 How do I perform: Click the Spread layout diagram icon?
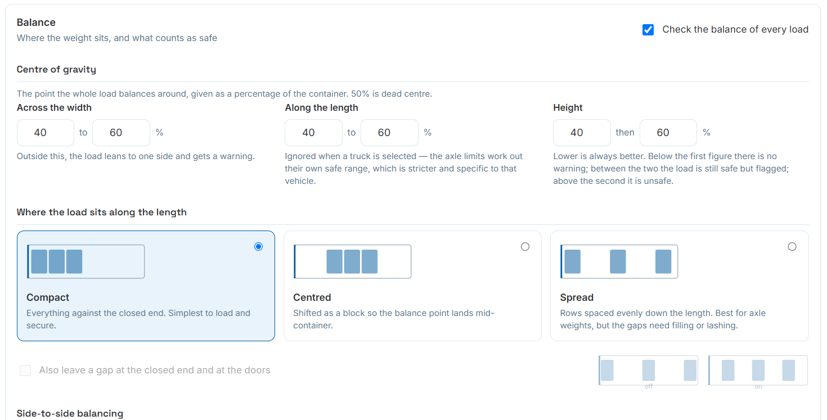pyautogui.click(x=619, y=261)
